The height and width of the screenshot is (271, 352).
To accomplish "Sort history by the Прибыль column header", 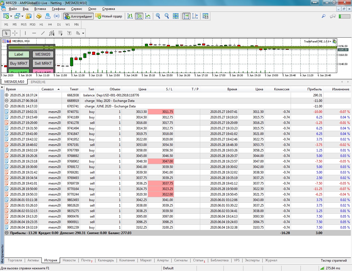I will 314,89.
